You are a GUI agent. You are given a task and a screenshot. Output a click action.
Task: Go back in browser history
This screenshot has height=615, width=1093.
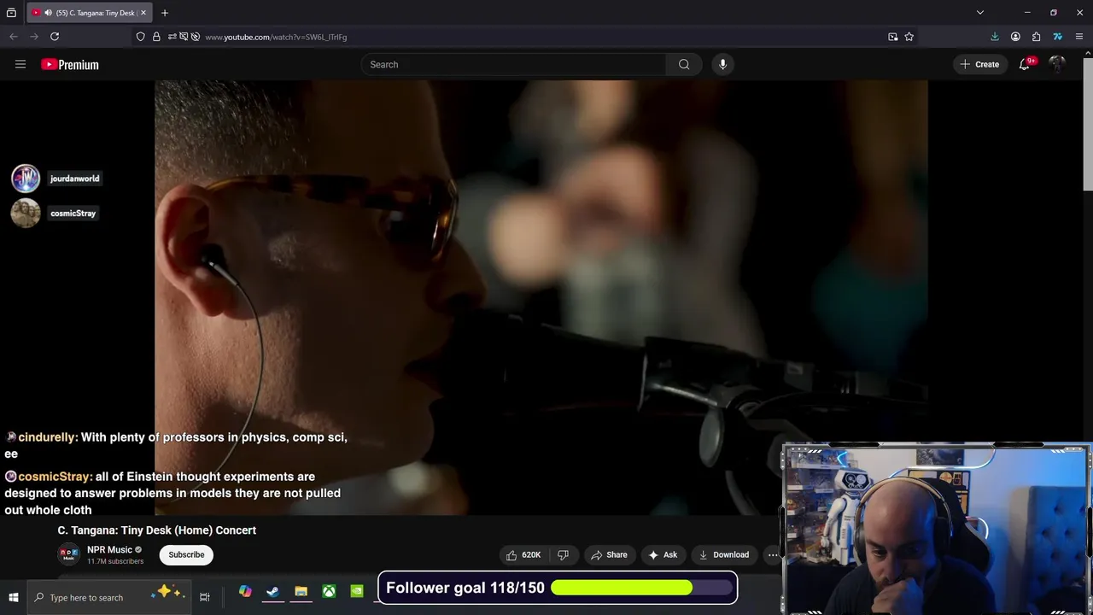click(13, 37)
